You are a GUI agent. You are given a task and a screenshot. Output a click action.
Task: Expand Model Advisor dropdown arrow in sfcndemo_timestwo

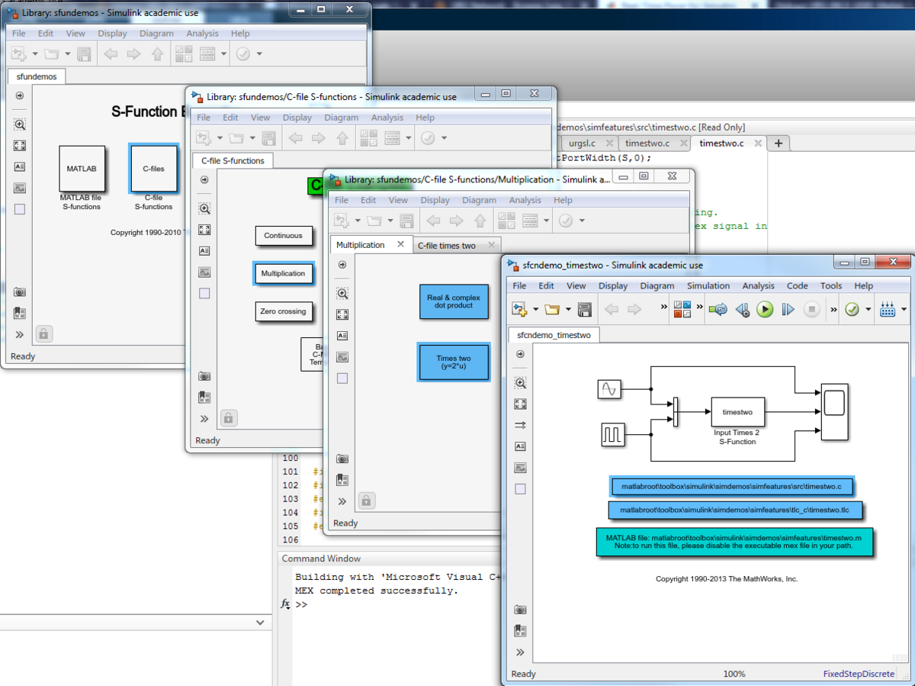coord(868,309)
